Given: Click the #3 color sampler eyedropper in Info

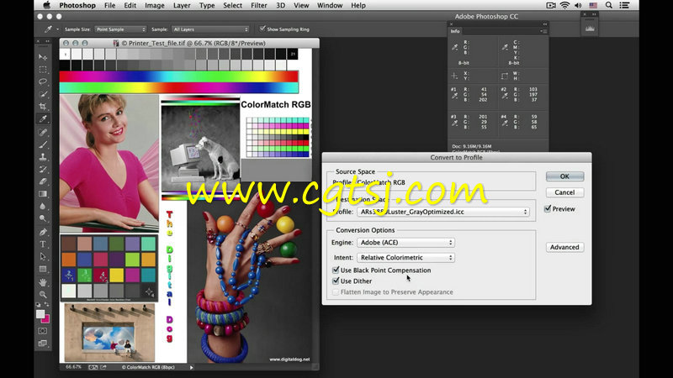Looking at the screenshot, I should coord(454,123).
